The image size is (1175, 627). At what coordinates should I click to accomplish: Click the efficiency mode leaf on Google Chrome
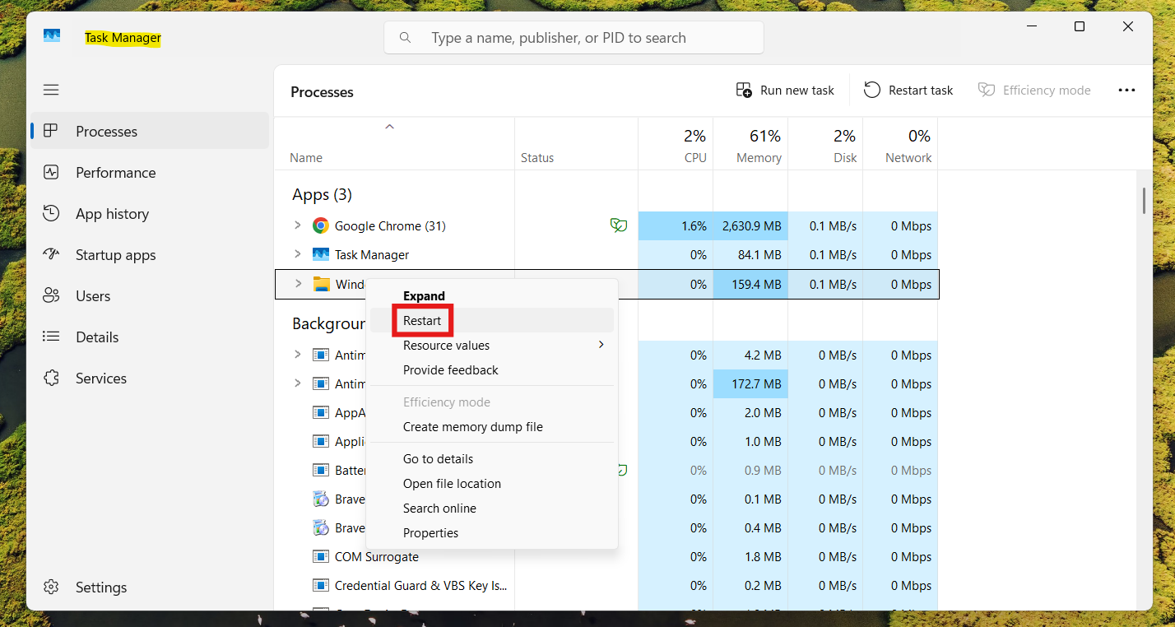pos(618,225)
